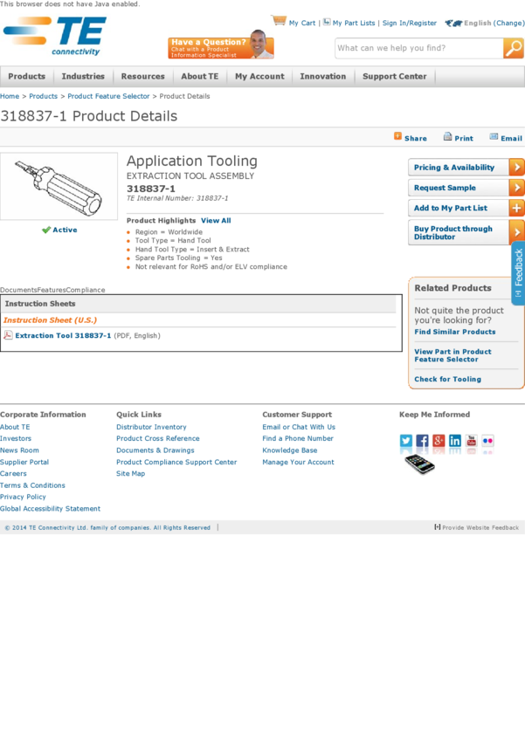This screenshot has height=742, width=525.
Task: Open the YouTube icon link
Action: 471,441
